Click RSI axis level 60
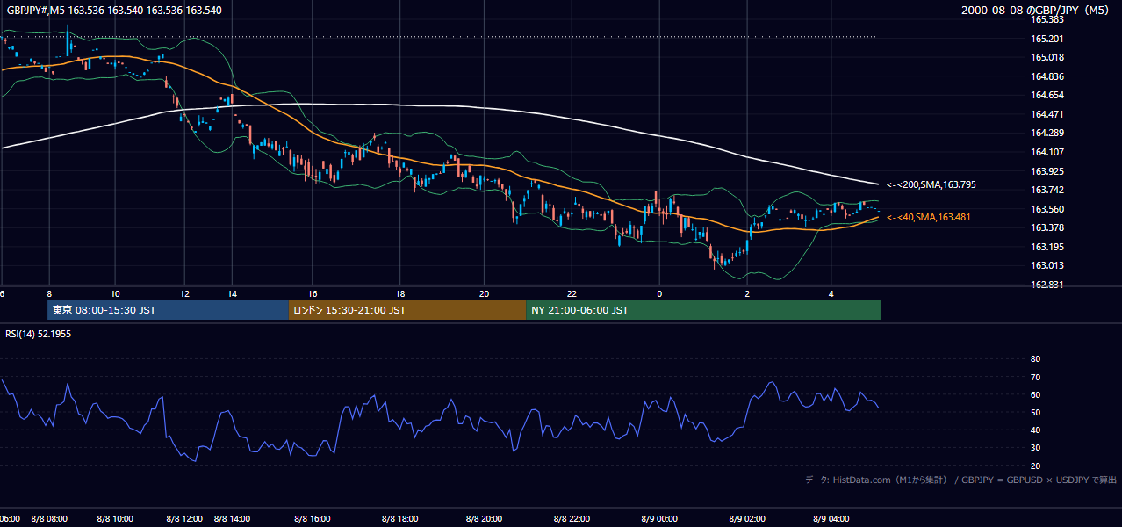The image size is (1122, 527). click(x=1035, y=394)
